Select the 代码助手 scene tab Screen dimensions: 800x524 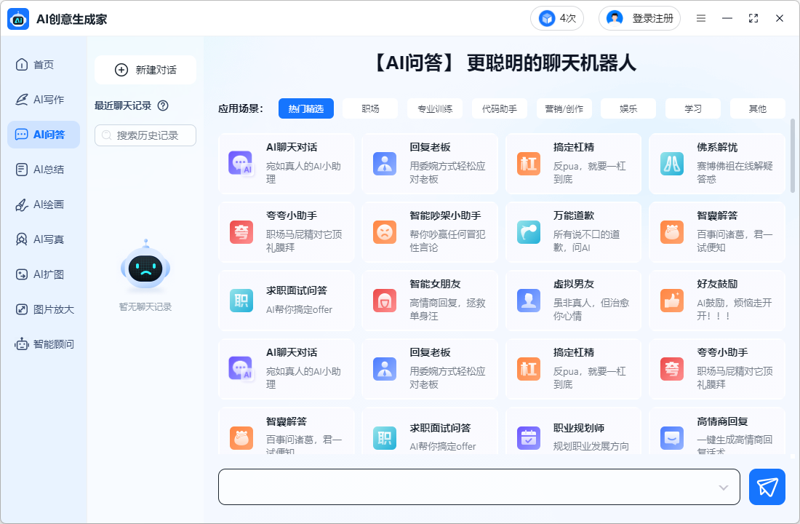coord(500,108)
